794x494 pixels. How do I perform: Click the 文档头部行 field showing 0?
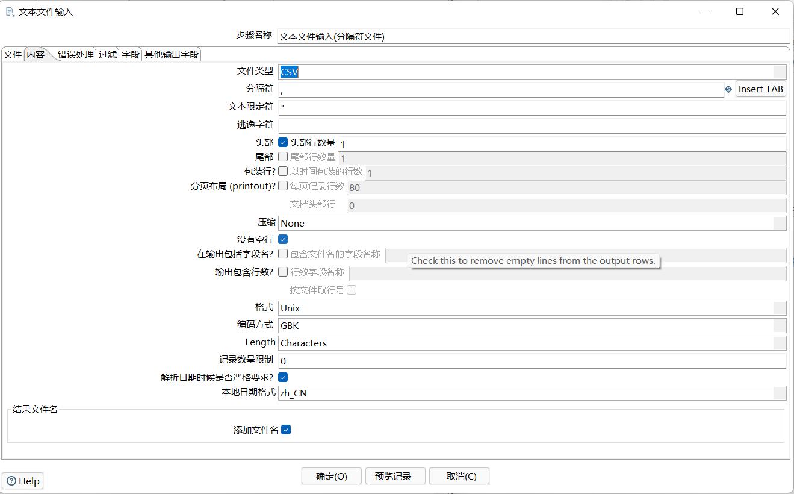tap(566, 205)
